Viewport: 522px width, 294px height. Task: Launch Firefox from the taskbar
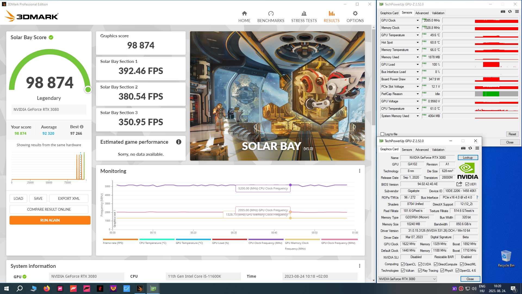(47, 289)
